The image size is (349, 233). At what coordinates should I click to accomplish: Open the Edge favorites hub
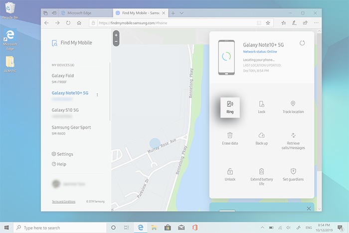(x=284, y=23)
